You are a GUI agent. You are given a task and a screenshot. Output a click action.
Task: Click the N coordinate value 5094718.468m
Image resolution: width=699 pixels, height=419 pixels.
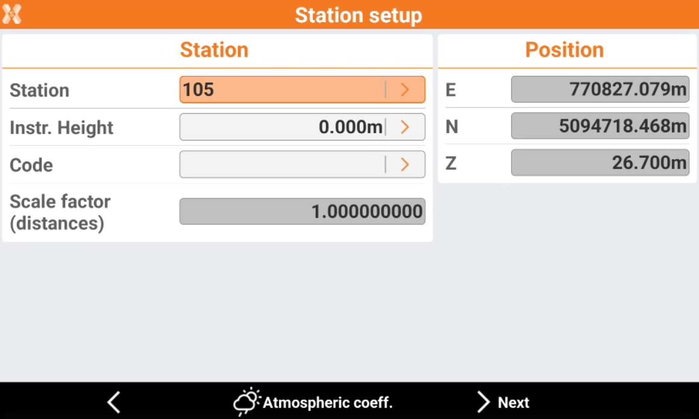[600, 126]
